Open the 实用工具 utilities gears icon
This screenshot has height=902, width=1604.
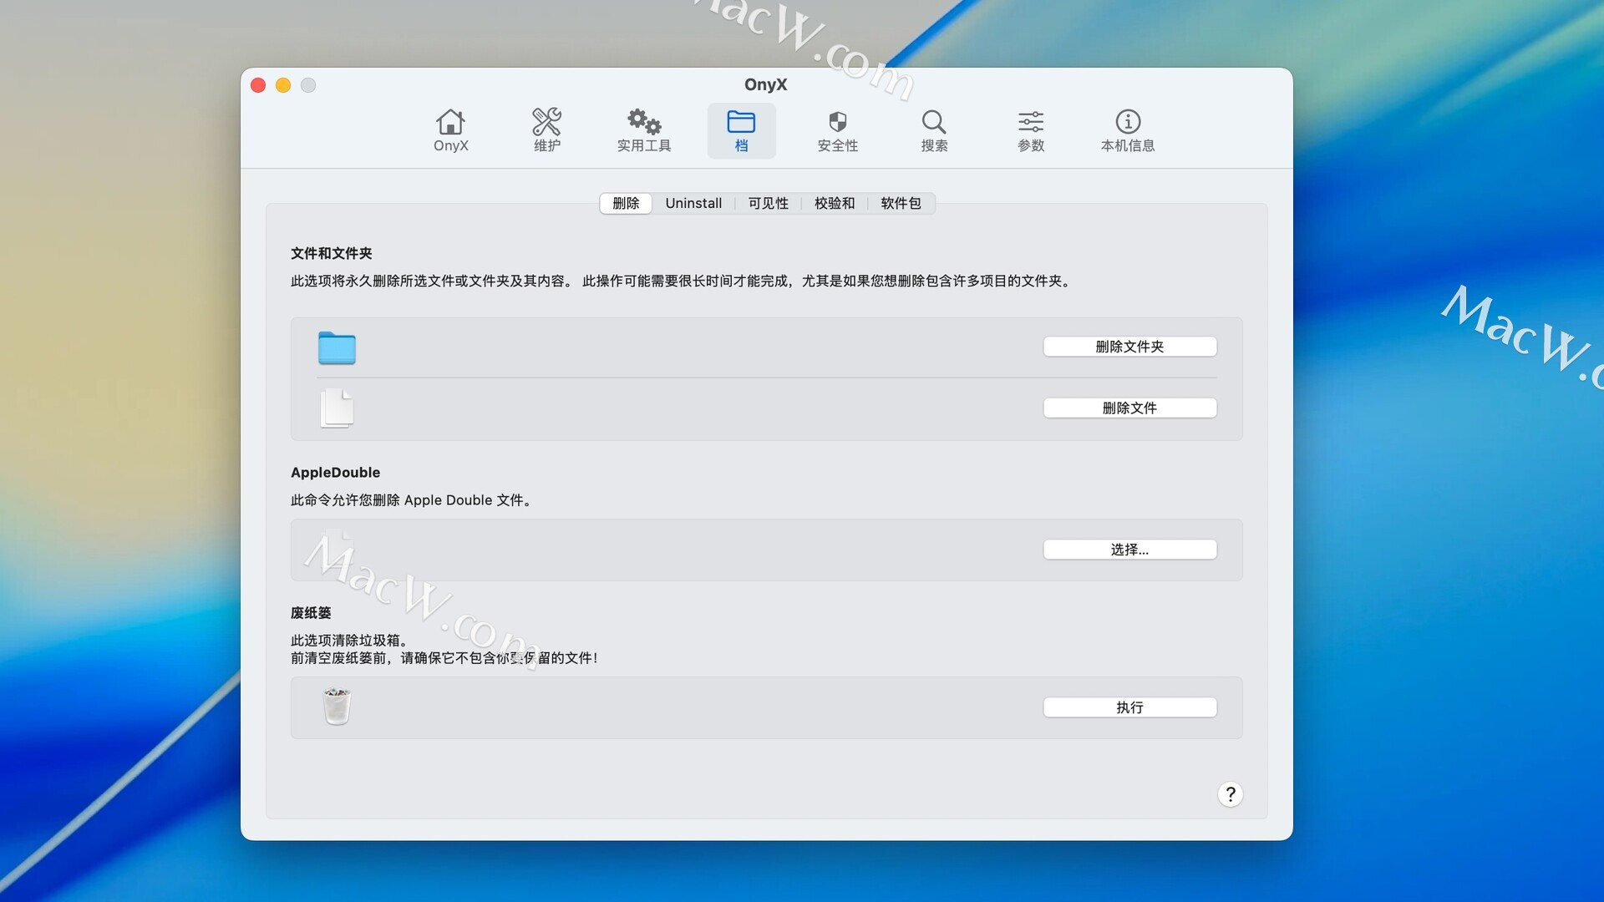tap(644, 130)
